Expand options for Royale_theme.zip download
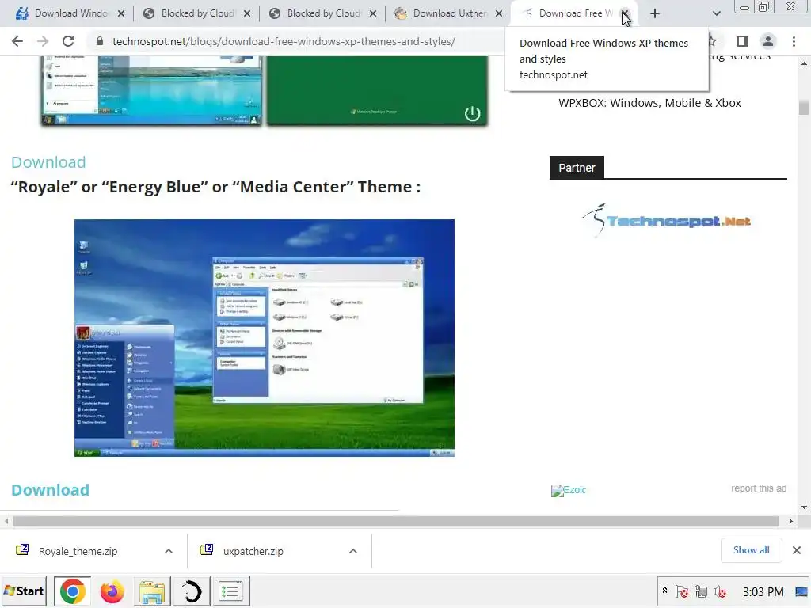 coord(169,551)
